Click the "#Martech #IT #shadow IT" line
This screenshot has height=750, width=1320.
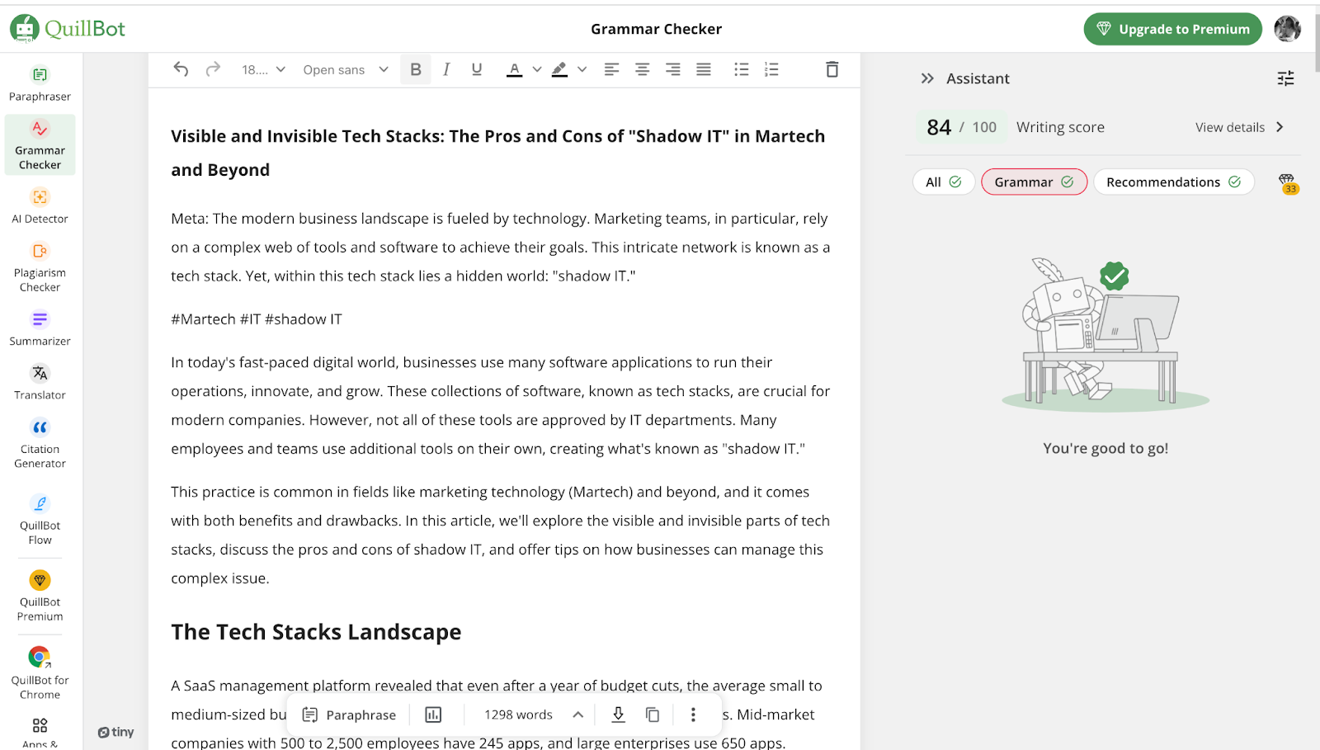coord(257,319)
